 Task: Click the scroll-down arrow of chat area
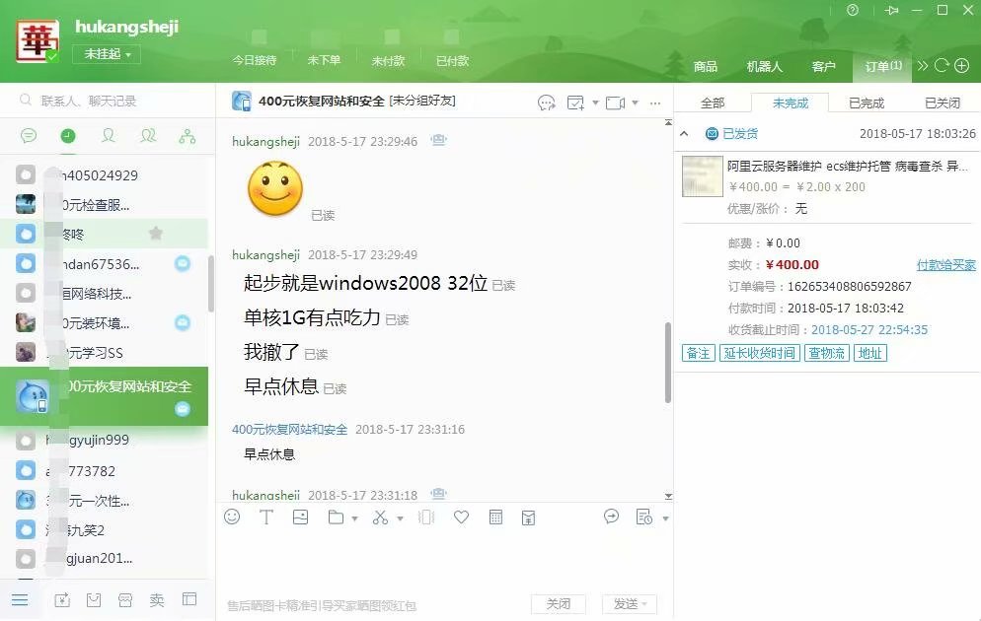click(668, 496)
